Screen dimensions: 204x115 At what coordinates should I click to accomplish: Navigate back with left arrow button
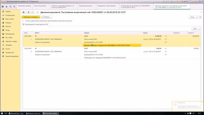pyautogui.click(x=28, y=12)
